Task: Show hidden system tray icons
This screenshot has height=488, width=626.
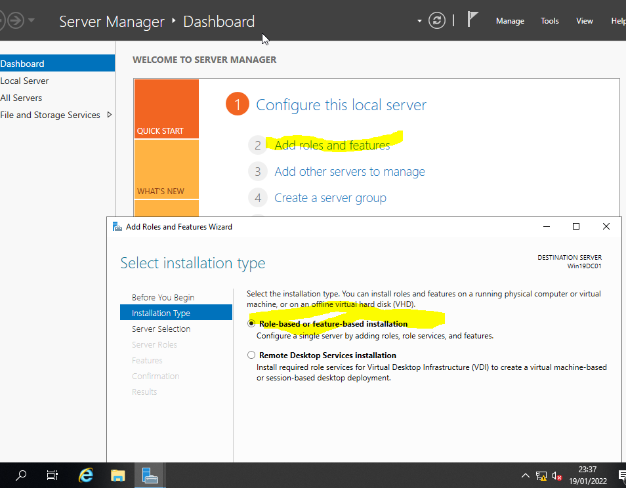Action: [x=525, y=476]
